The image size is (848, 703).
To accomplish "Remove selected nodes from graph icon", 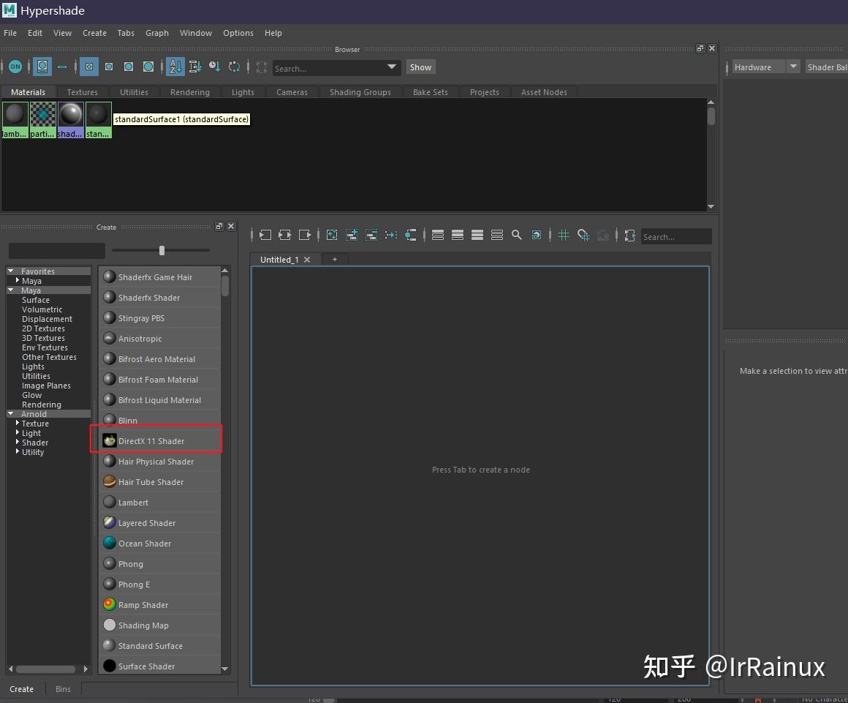I will (x=371, y=235).
